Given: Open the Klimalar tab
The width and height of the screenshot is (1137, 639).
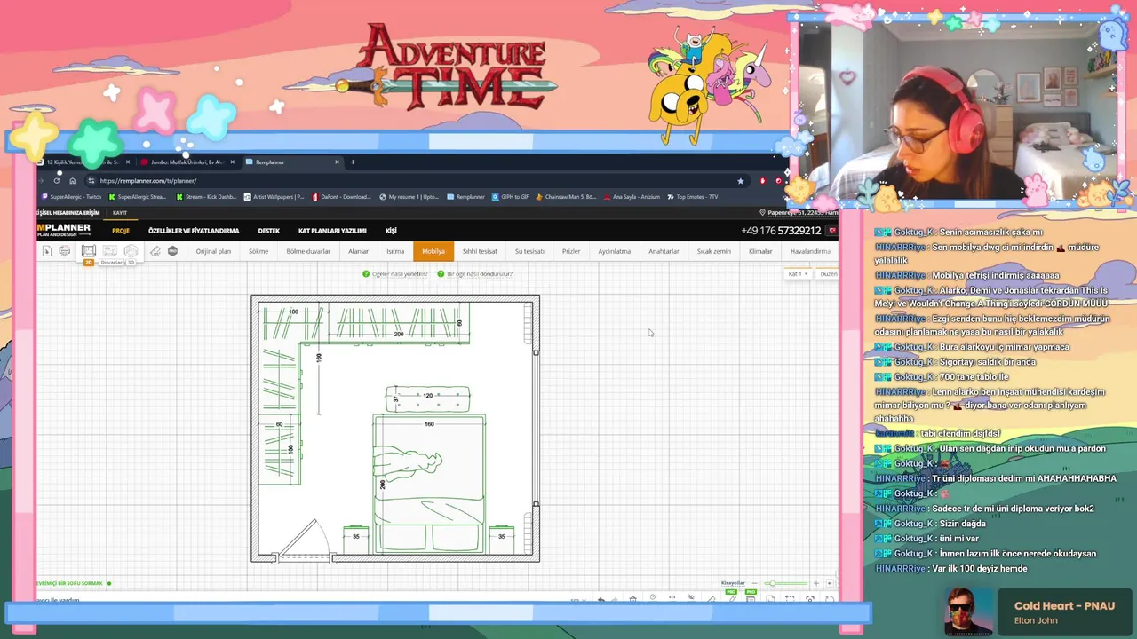Looking at the screenshot, I should [x=760, y=251].
